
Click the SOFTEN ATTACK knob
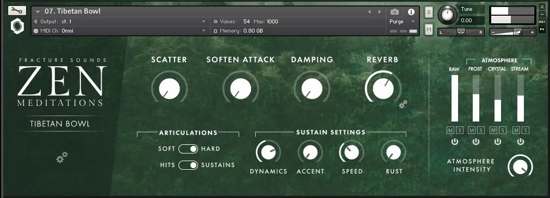pyautogui.click(x=240, y=88)
